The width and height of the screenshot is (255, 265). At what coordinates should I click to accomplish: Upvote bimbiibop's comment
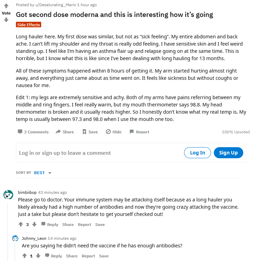21,224
